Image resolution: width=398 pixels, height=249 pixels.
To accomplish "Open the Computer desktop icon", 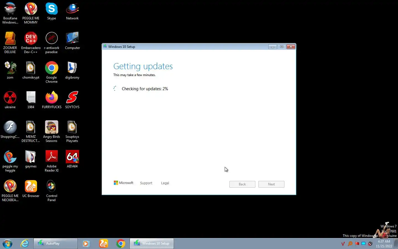I will (x=72, y=41).
